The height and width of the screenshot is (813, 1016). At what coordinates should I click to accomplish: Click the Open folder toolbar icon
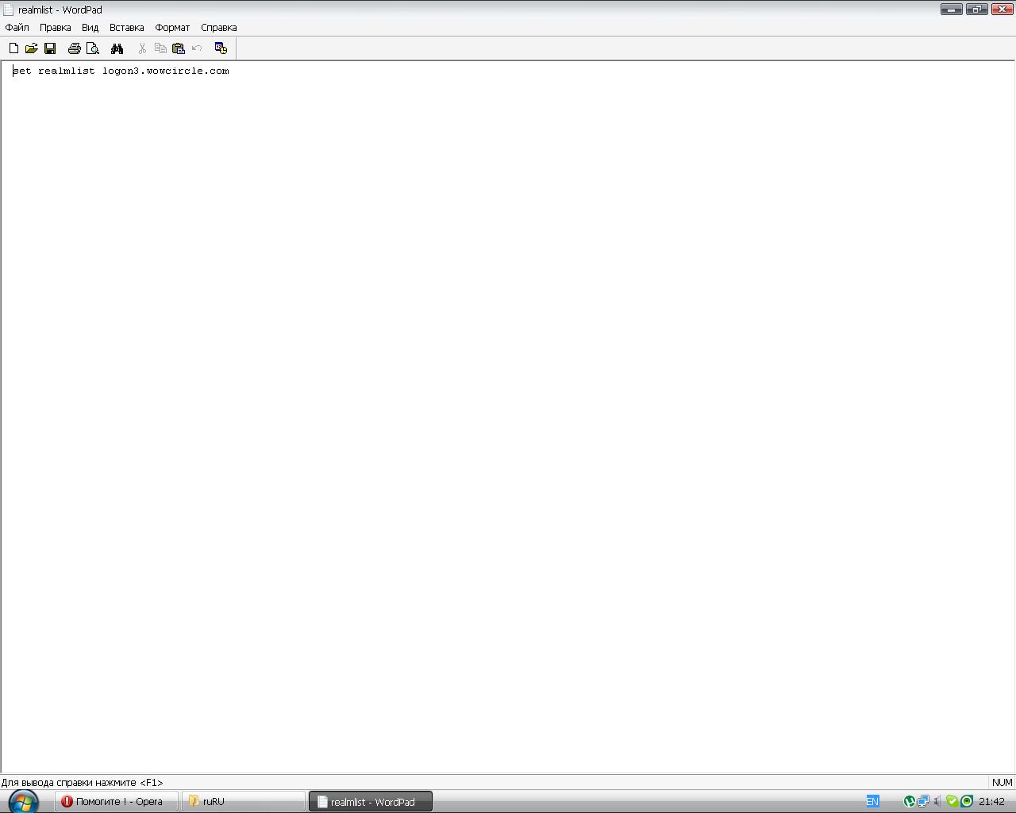coord(32,48)
